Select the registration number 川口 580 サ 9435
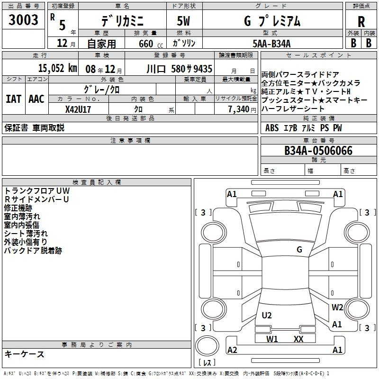Image resolution: width=379 pixels, height=379 pixels. [x=179, y=69]
